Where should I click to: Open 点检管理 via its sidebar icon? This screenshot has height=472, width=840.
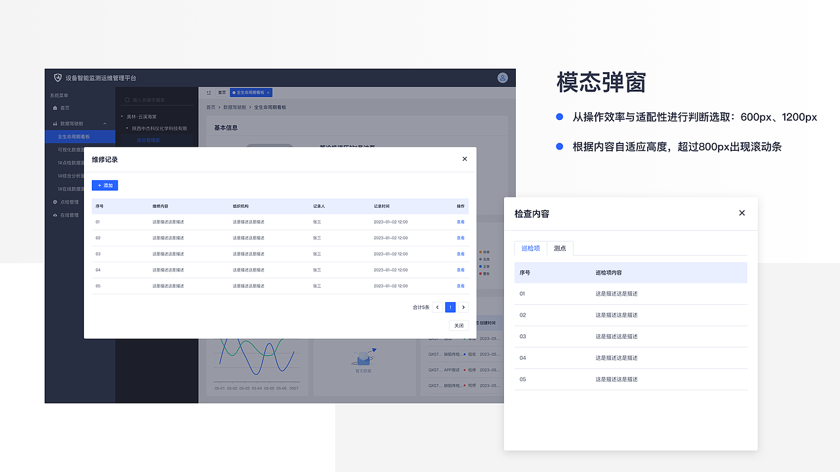click(x=54, y=203)
